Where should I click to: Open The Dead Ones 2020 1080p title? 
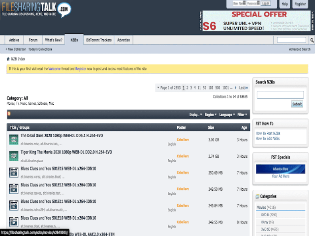pyautogui.click(x=62, y=136)
